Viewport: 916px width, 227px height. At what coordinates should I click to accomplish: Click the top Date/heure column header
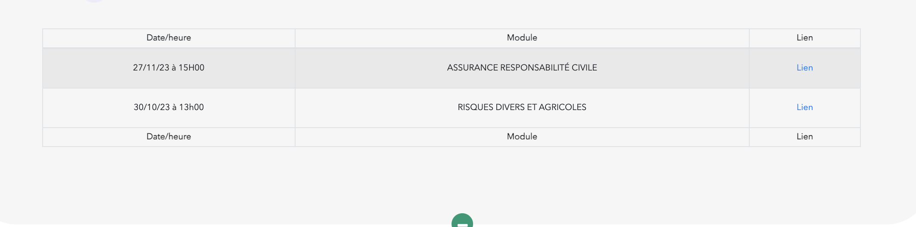[169, 38]
